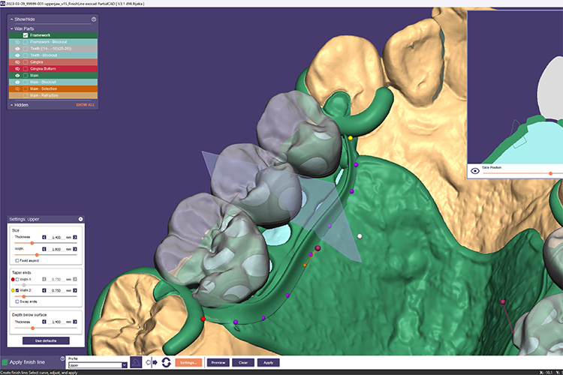Decrease Size Thickness with the left arrow
This screenshot has height=375, width=563.
(x=44, y=237)
